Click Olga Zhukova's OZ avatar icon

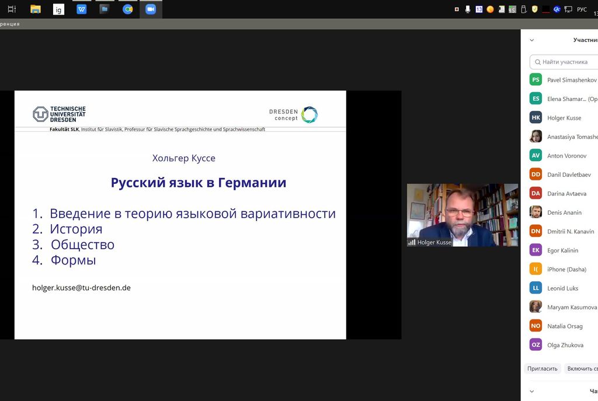535,344
